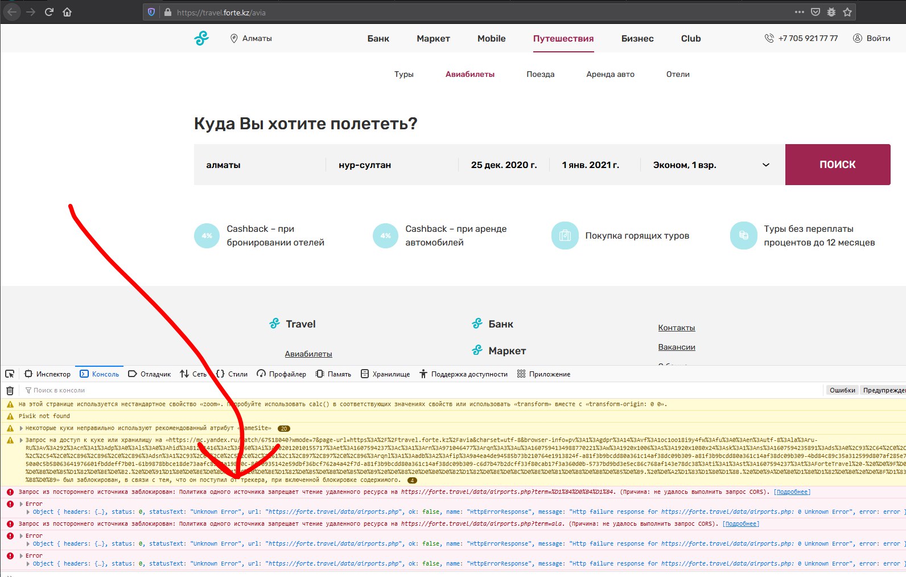This screenshot has width=906, height=577.
Task: Open the Хранилище devtools panel
Action: [x=385, y=374]
